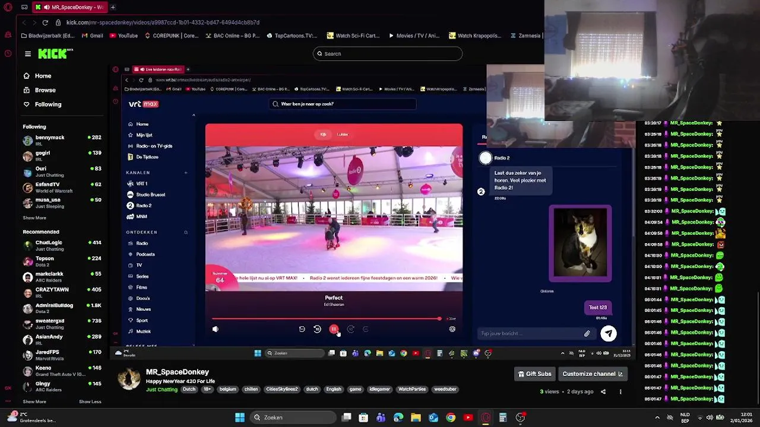Open EsfandTV channel in Following list
The width and height of the screenshot is (760, 427).
pos(62,187)
